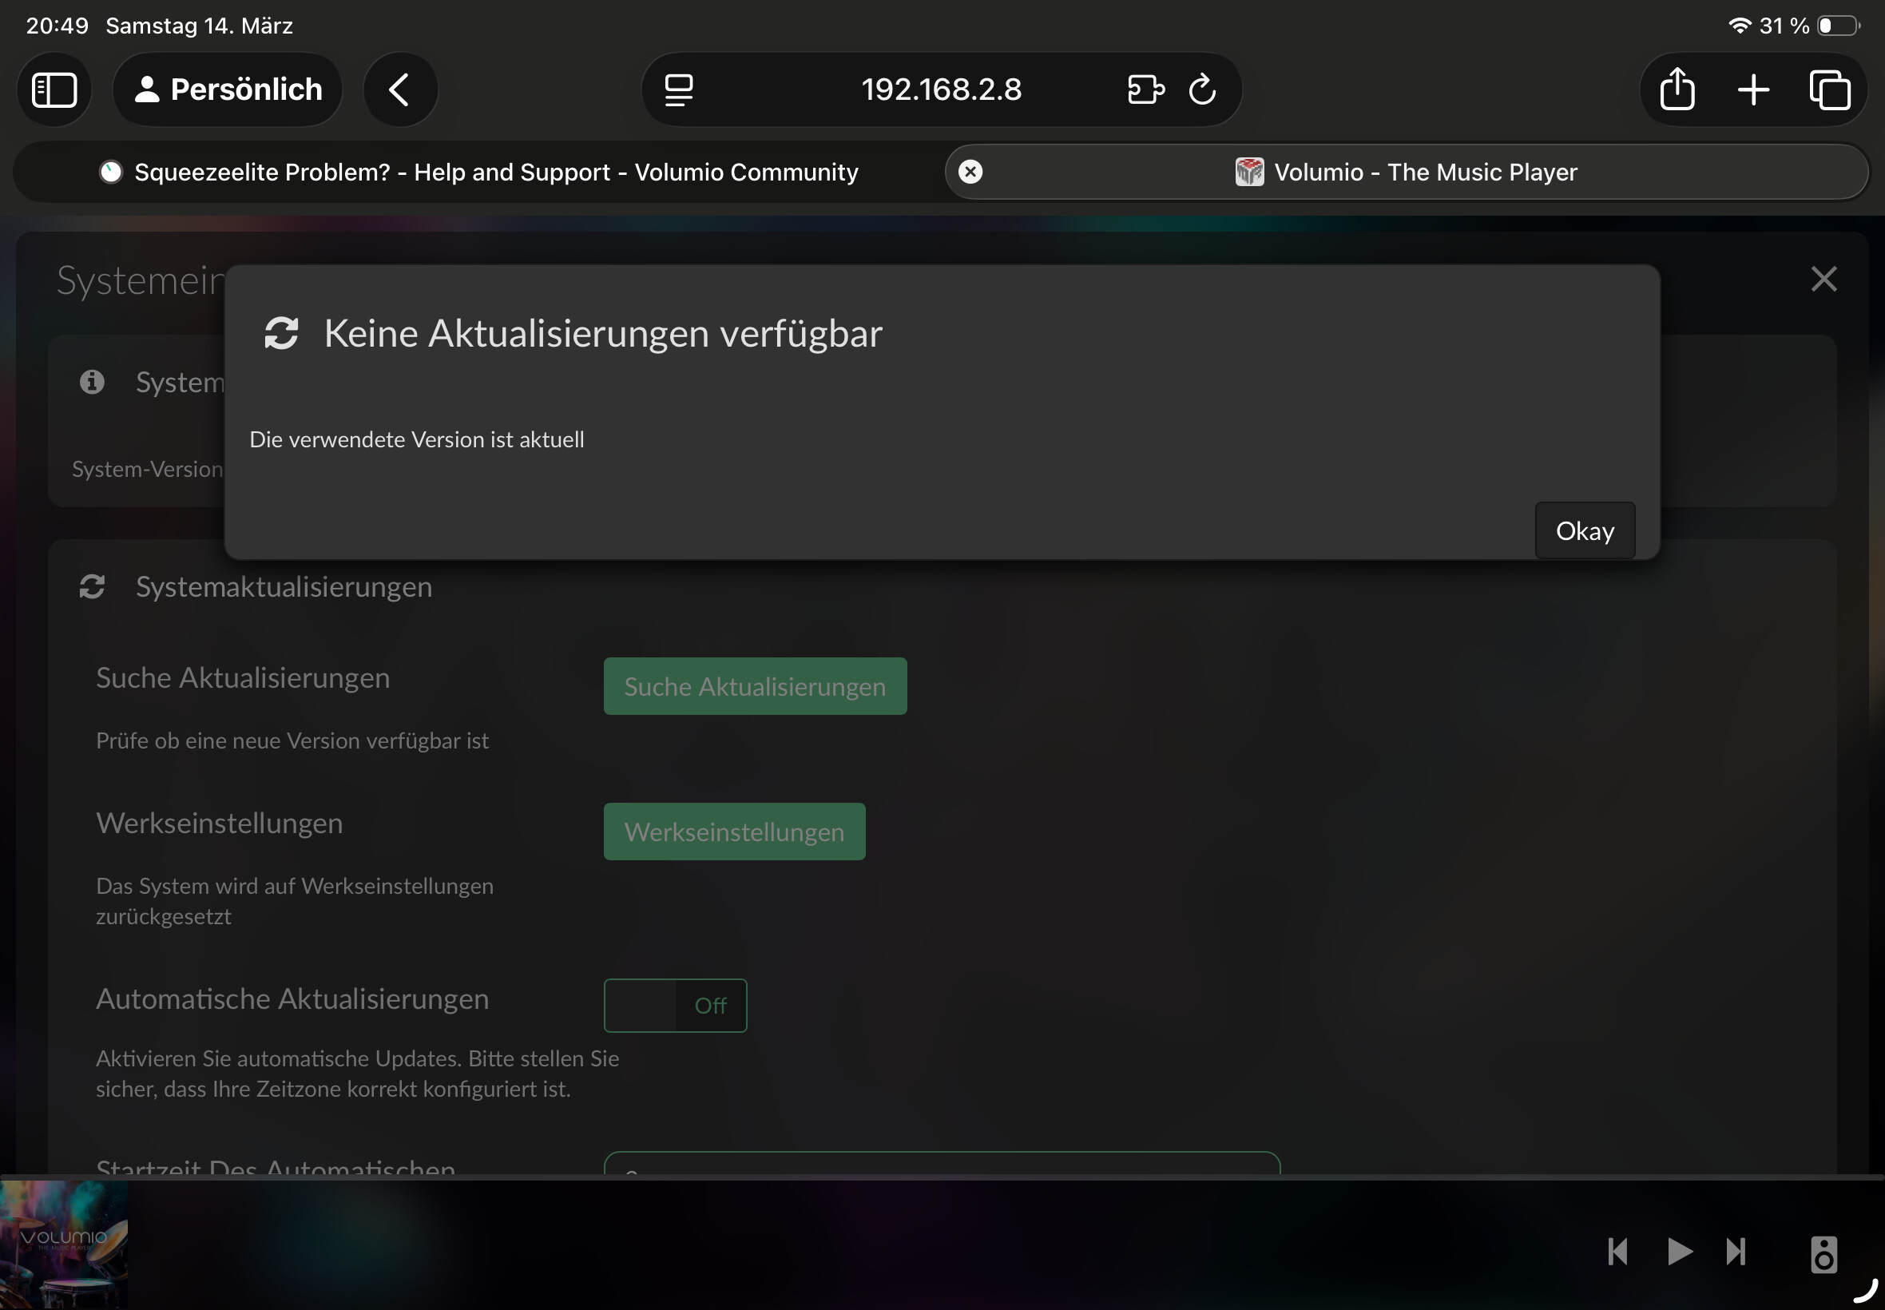Click the extensions icon in address bar
The image size is (1885, 1310).
point(1145,89)
